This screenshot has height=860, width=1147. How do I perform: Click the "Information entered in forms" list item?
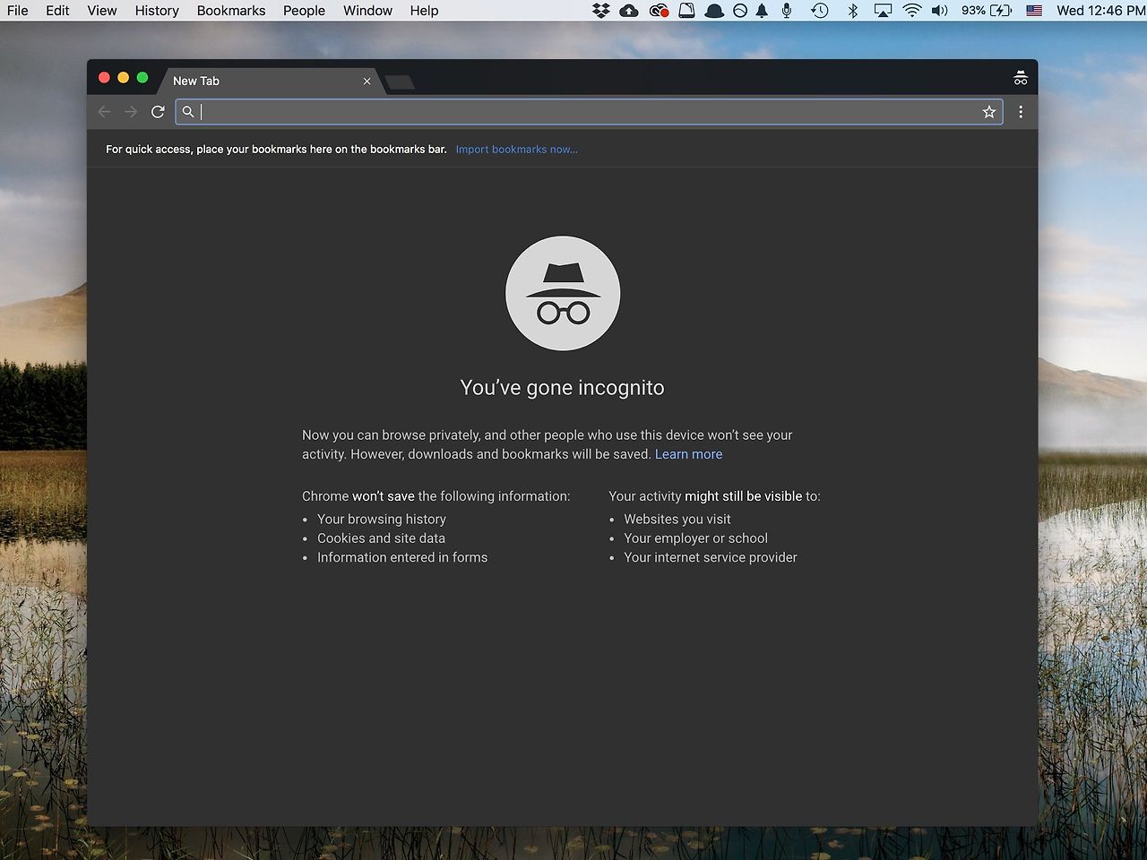point(402,557)
